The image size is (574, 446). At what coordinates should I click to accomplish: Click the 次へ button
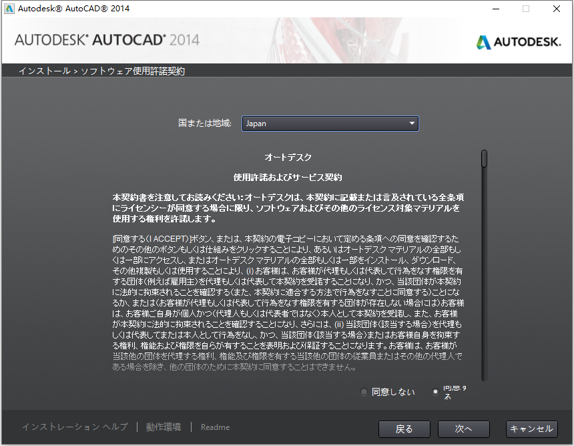(x=463, y=429)
